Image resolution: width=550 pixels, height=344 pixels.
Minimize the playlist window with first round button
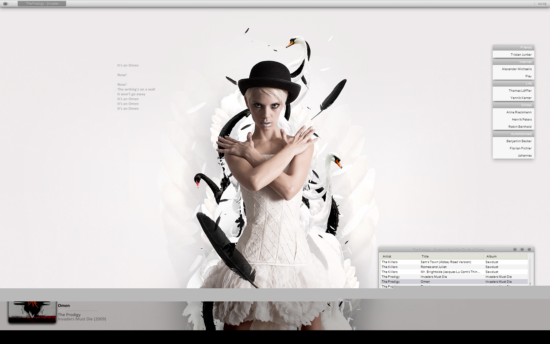(x=515, y=250)
